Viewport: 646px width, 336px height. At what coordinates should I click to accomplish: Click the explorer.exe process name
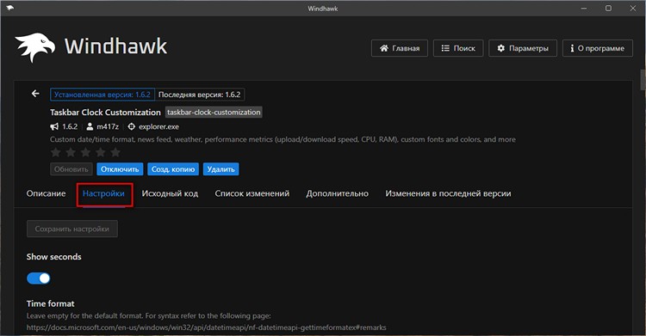point(158,126)
